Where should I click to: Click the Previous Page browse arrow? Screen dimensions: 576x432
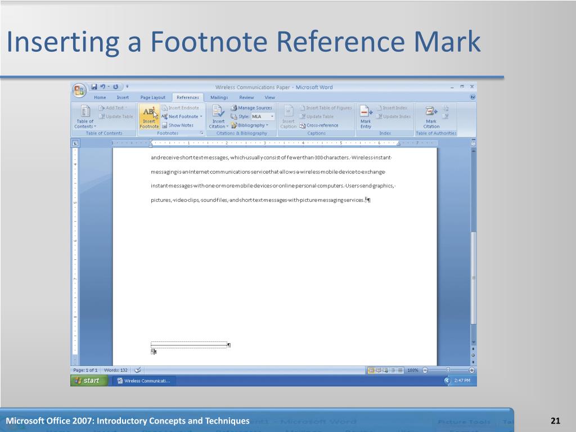point(473,349)
